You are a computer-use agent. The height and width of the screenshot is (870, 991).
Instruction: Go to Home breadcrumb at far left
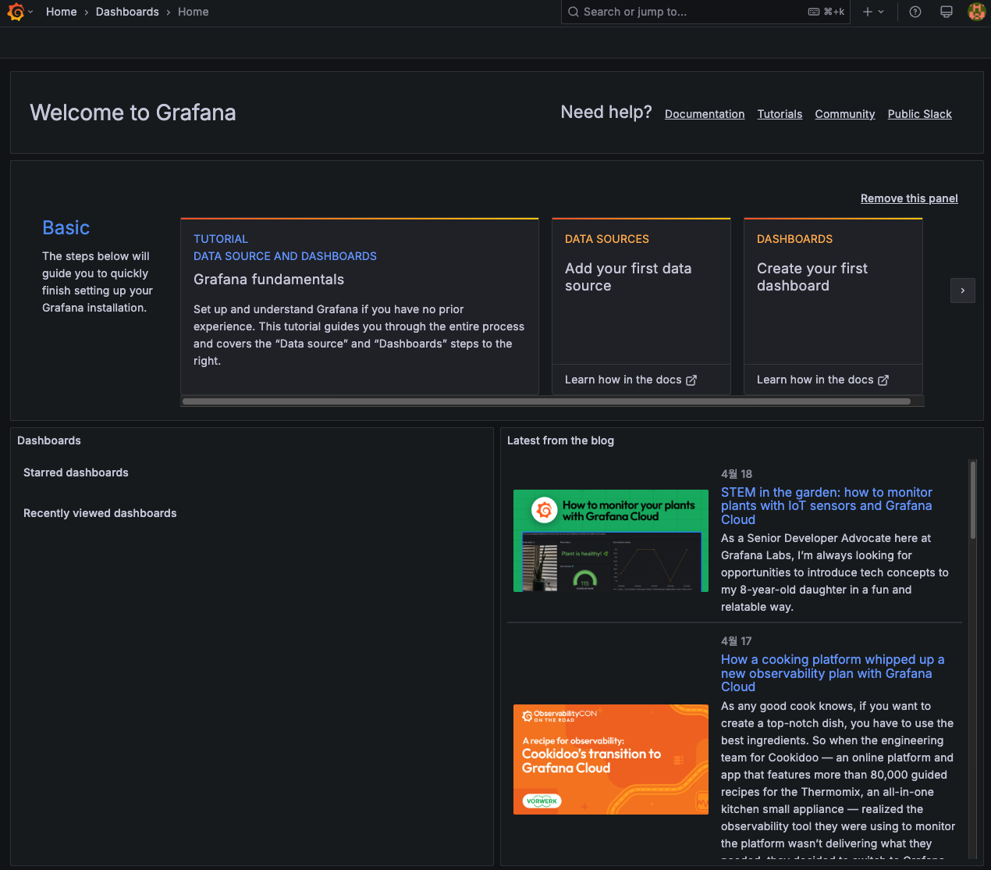(x=61, y=12)
